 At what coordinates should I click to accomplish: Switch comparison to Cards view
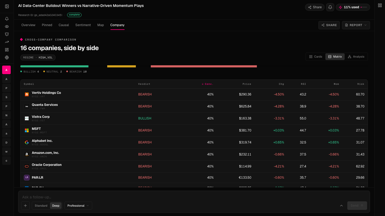tap(316, 57)
